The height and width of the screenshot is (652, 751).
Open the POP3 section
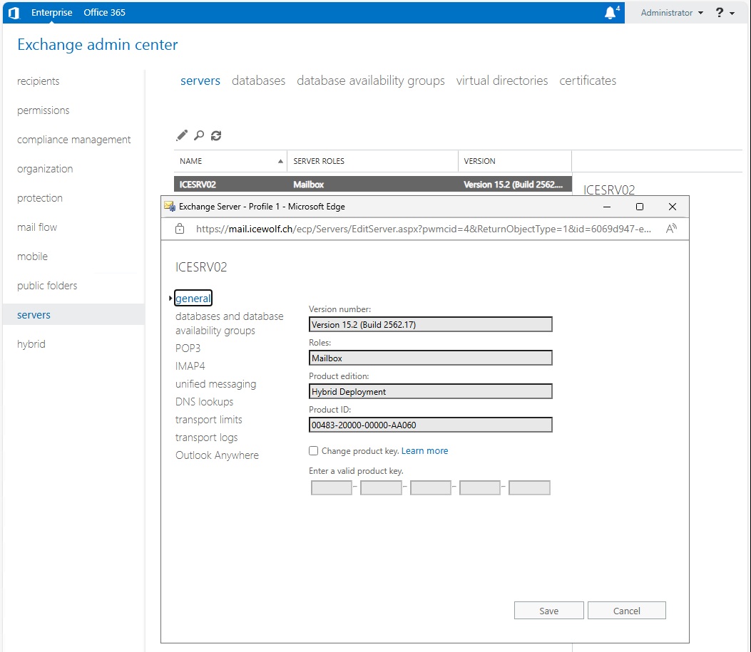click(188, 348)
